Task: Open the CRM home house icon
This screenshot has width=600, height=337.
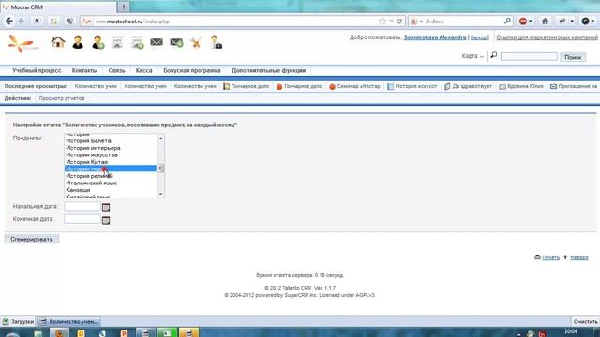Action: [58, 42]
